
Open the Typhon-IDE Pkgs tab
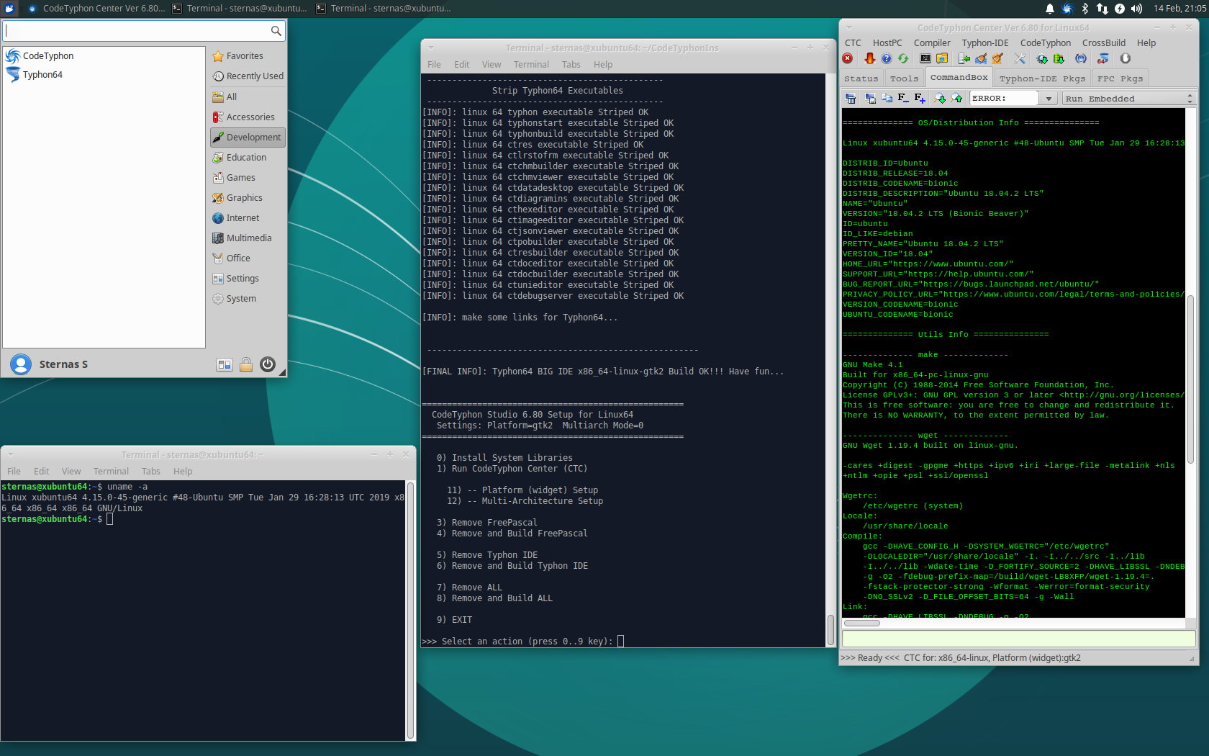click(1042, 78)
